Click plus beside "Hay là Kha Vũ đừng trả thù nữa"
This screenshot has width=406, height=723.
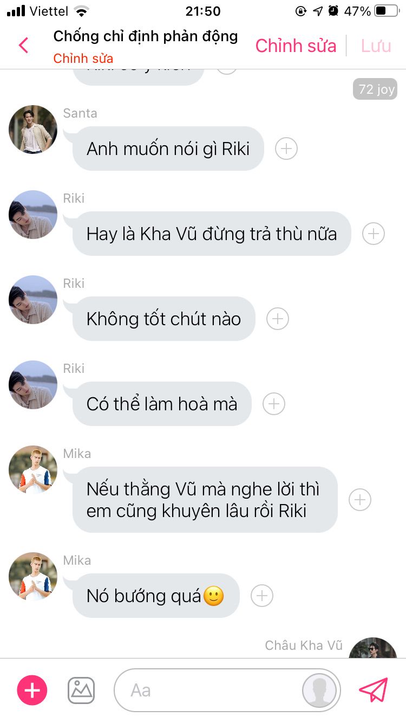click(373, 234)
